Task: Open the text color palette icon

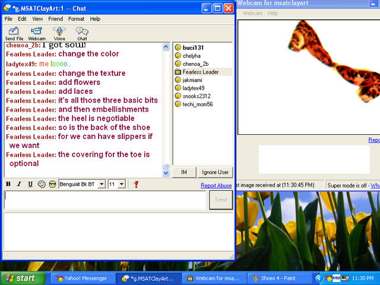Action: click(x=42, y=184)
